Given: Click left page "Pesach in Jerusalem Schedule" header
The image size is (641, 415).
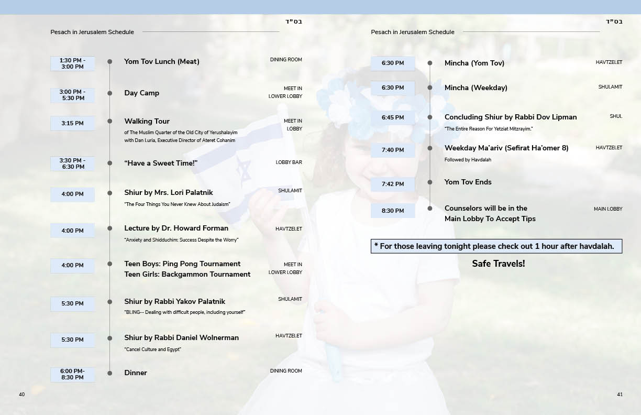Looking at the screenshot, I should (x=92, y=32).
